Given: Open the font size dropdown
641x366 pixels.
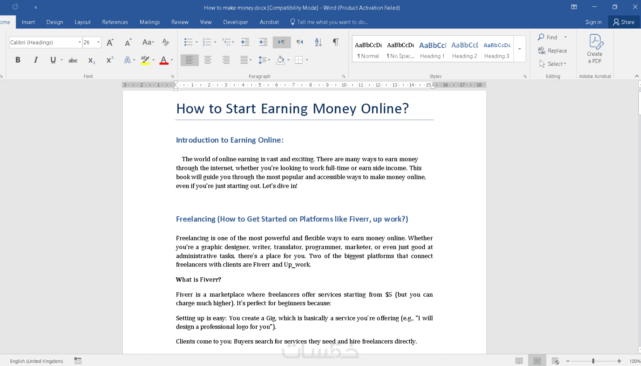Looking at the screenshot, I should (98, 42).
